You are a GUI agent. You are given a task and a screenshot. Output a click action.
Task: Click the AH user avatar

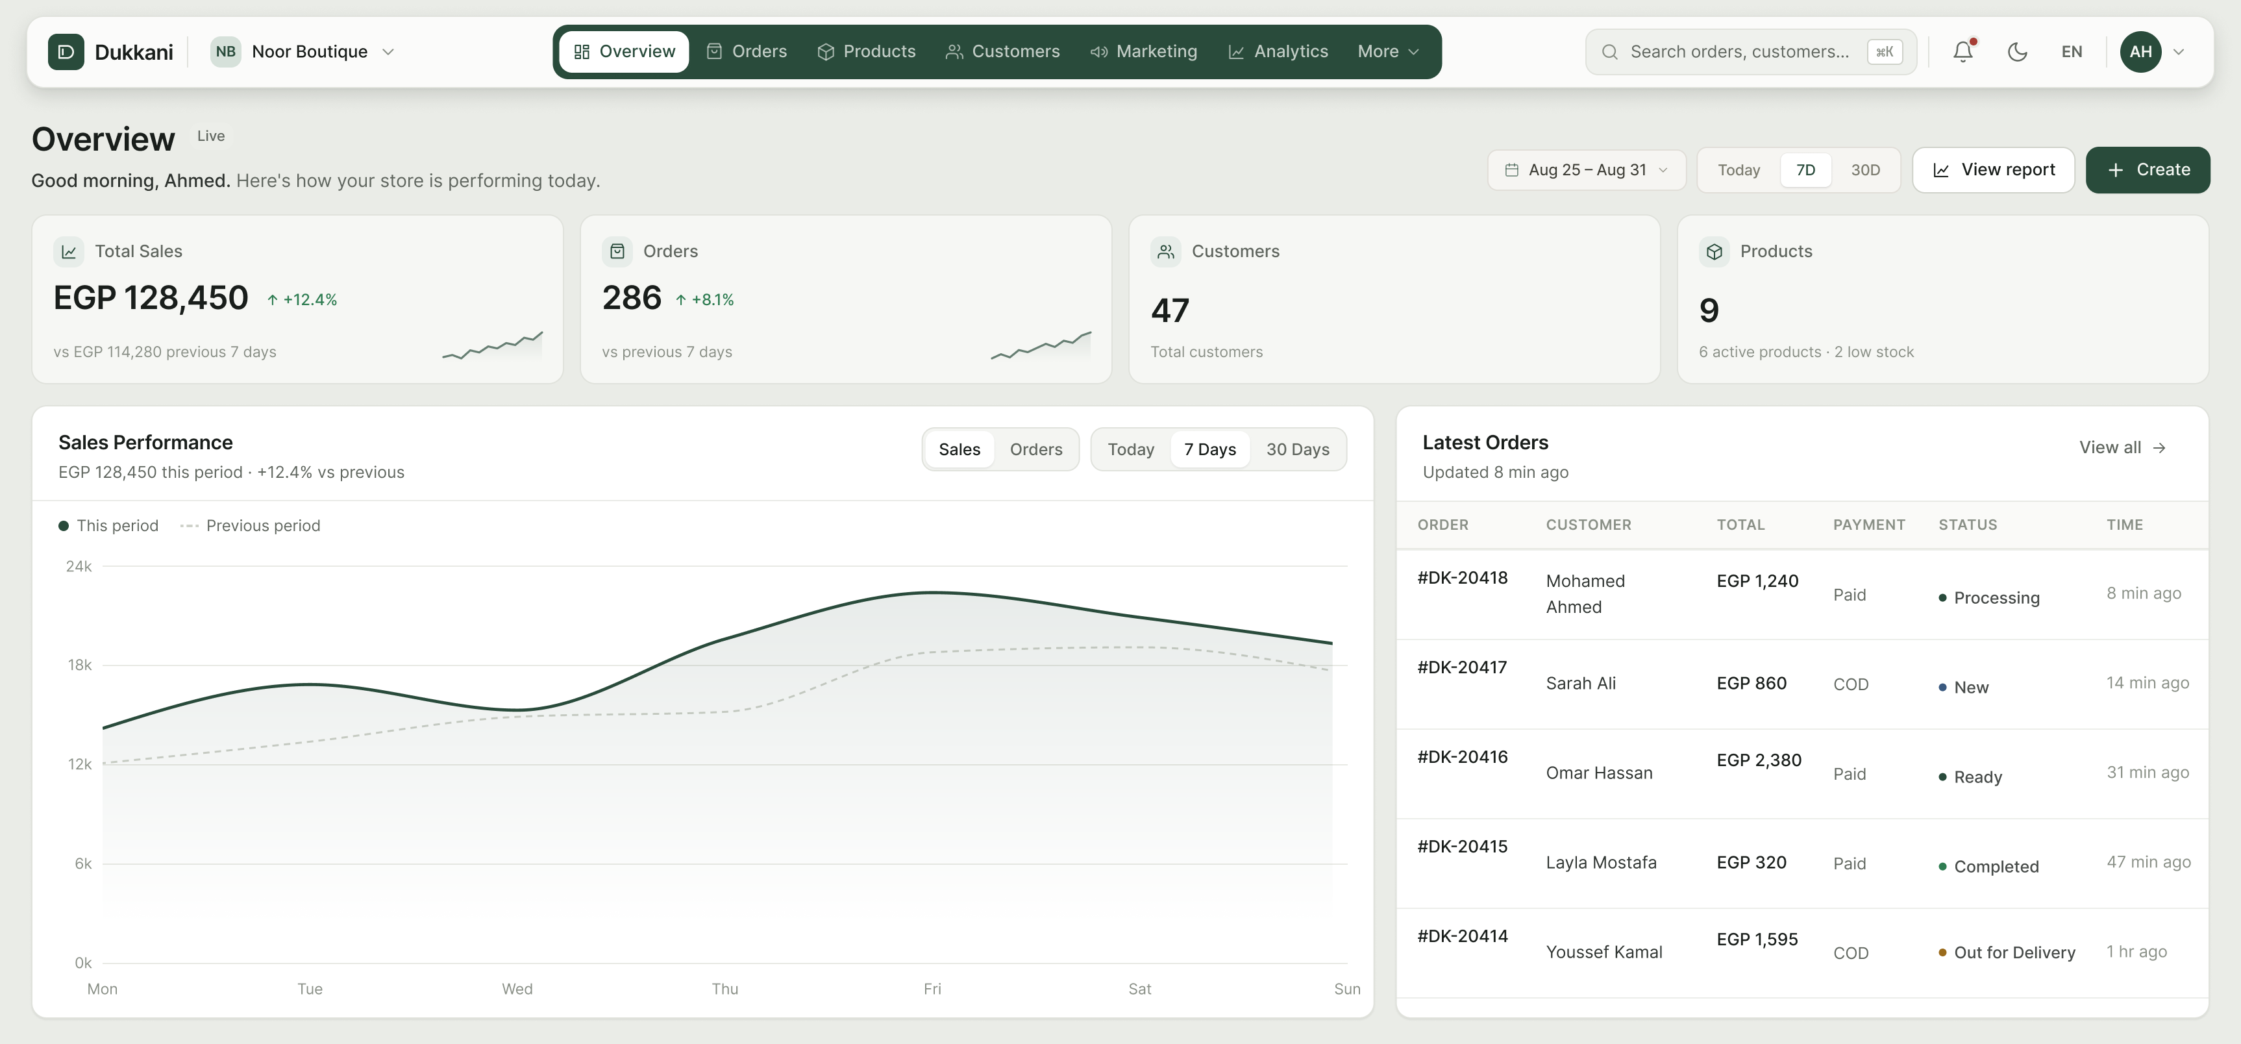coord(2141,52)
